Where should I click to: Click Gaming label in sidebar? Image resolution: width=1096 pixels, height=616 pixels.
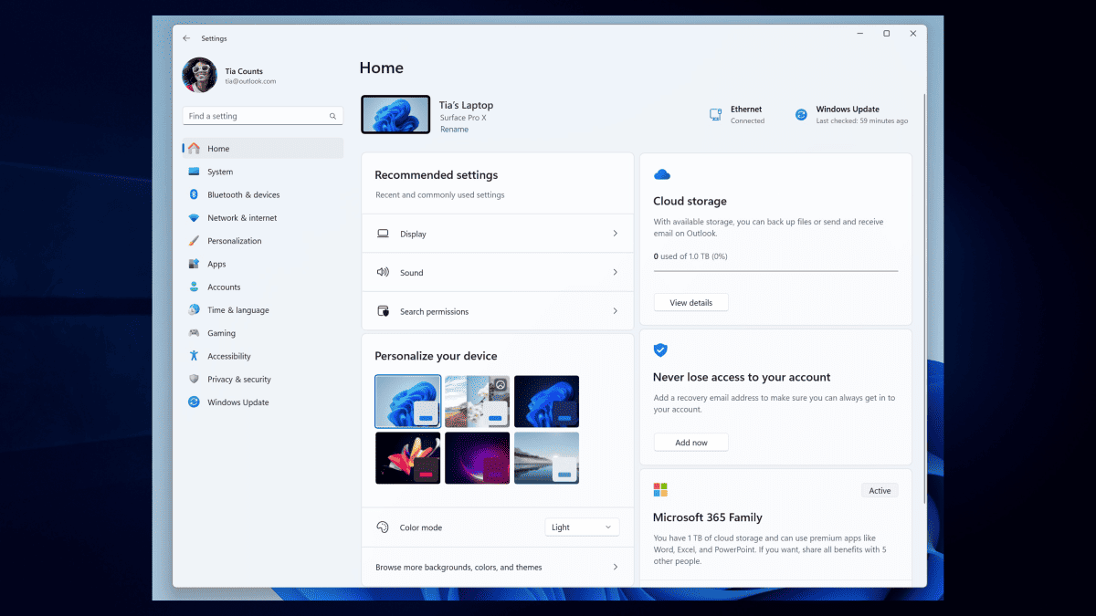[x=221, y=333]
